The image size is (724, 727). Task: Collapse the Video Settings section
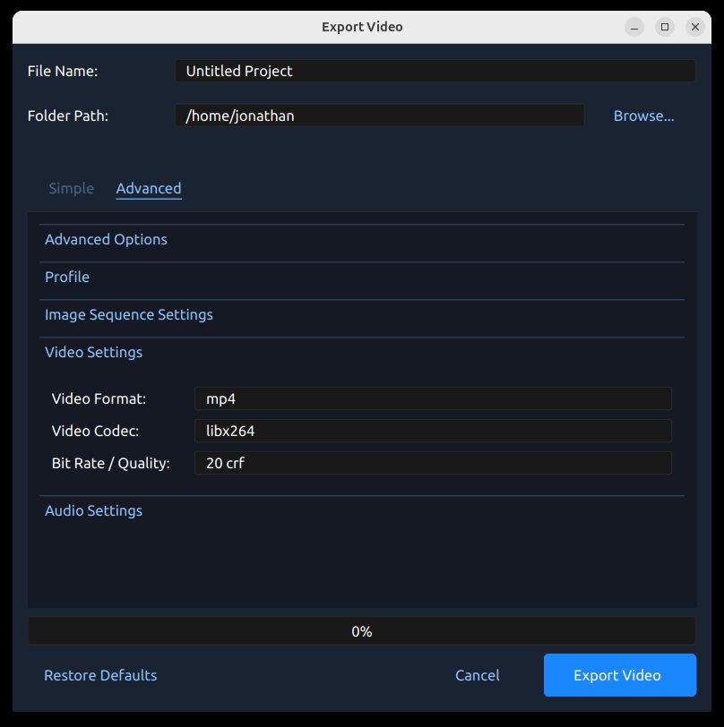93,352
